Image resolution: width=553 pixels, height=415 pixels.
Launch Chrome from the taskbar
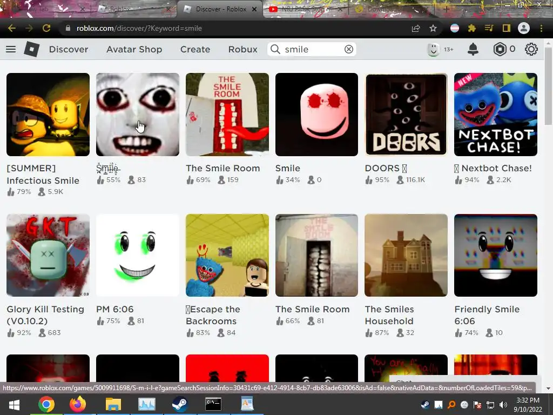(x=46, y=404)
